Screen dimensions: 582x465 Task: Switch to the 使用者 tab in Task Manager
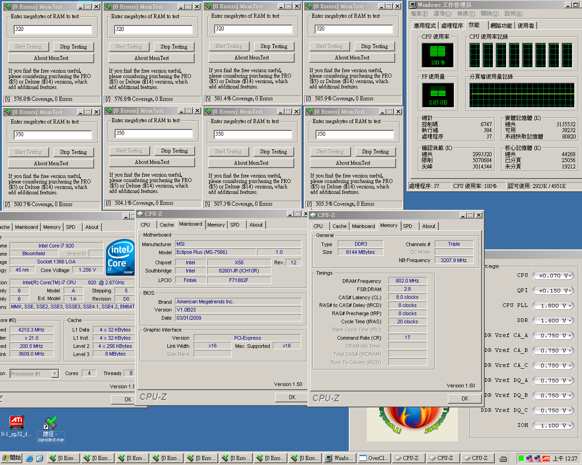[x=526, y=26]
